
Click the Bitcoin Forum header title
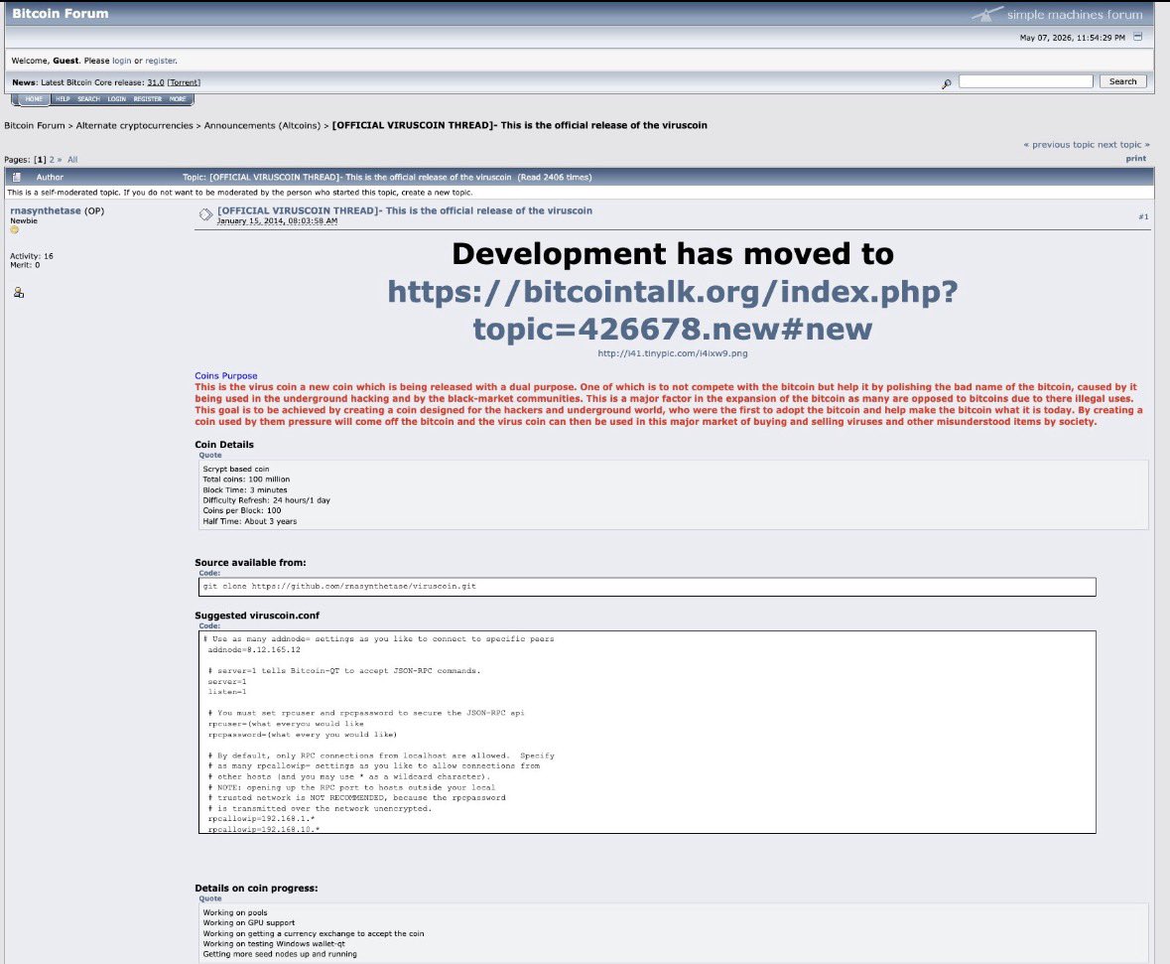tap(61, 14)
